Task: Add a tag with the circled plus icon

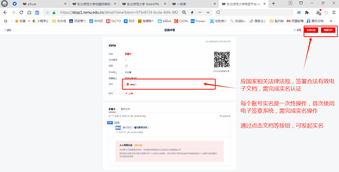Action: [126, 66]
